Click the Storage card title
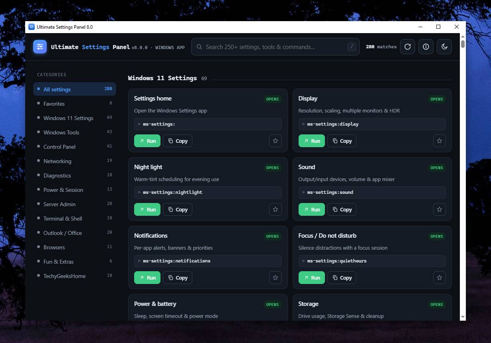This screenshot has height=343, width=491. [x=308, y=304]
